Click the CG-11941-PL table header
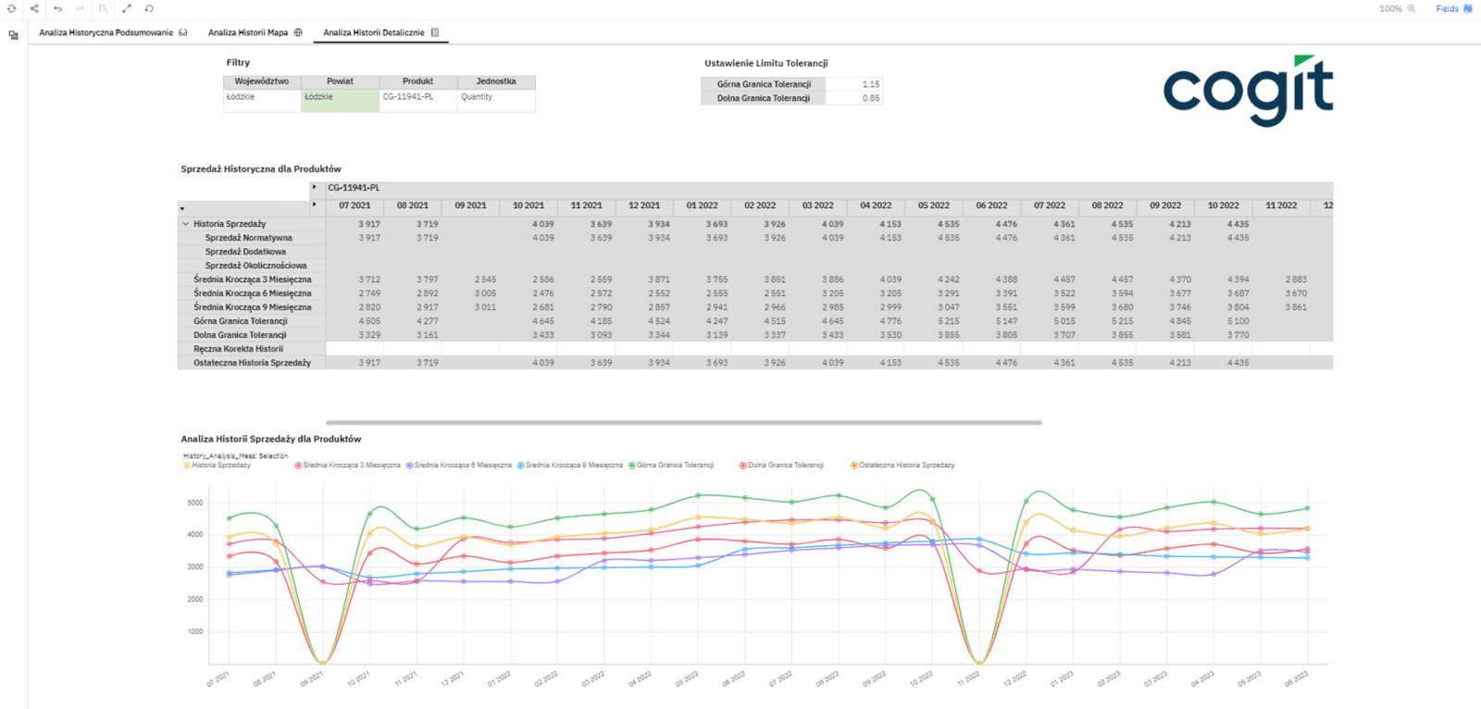Viewport: 1481px width, 709px height. click(354, 188)
